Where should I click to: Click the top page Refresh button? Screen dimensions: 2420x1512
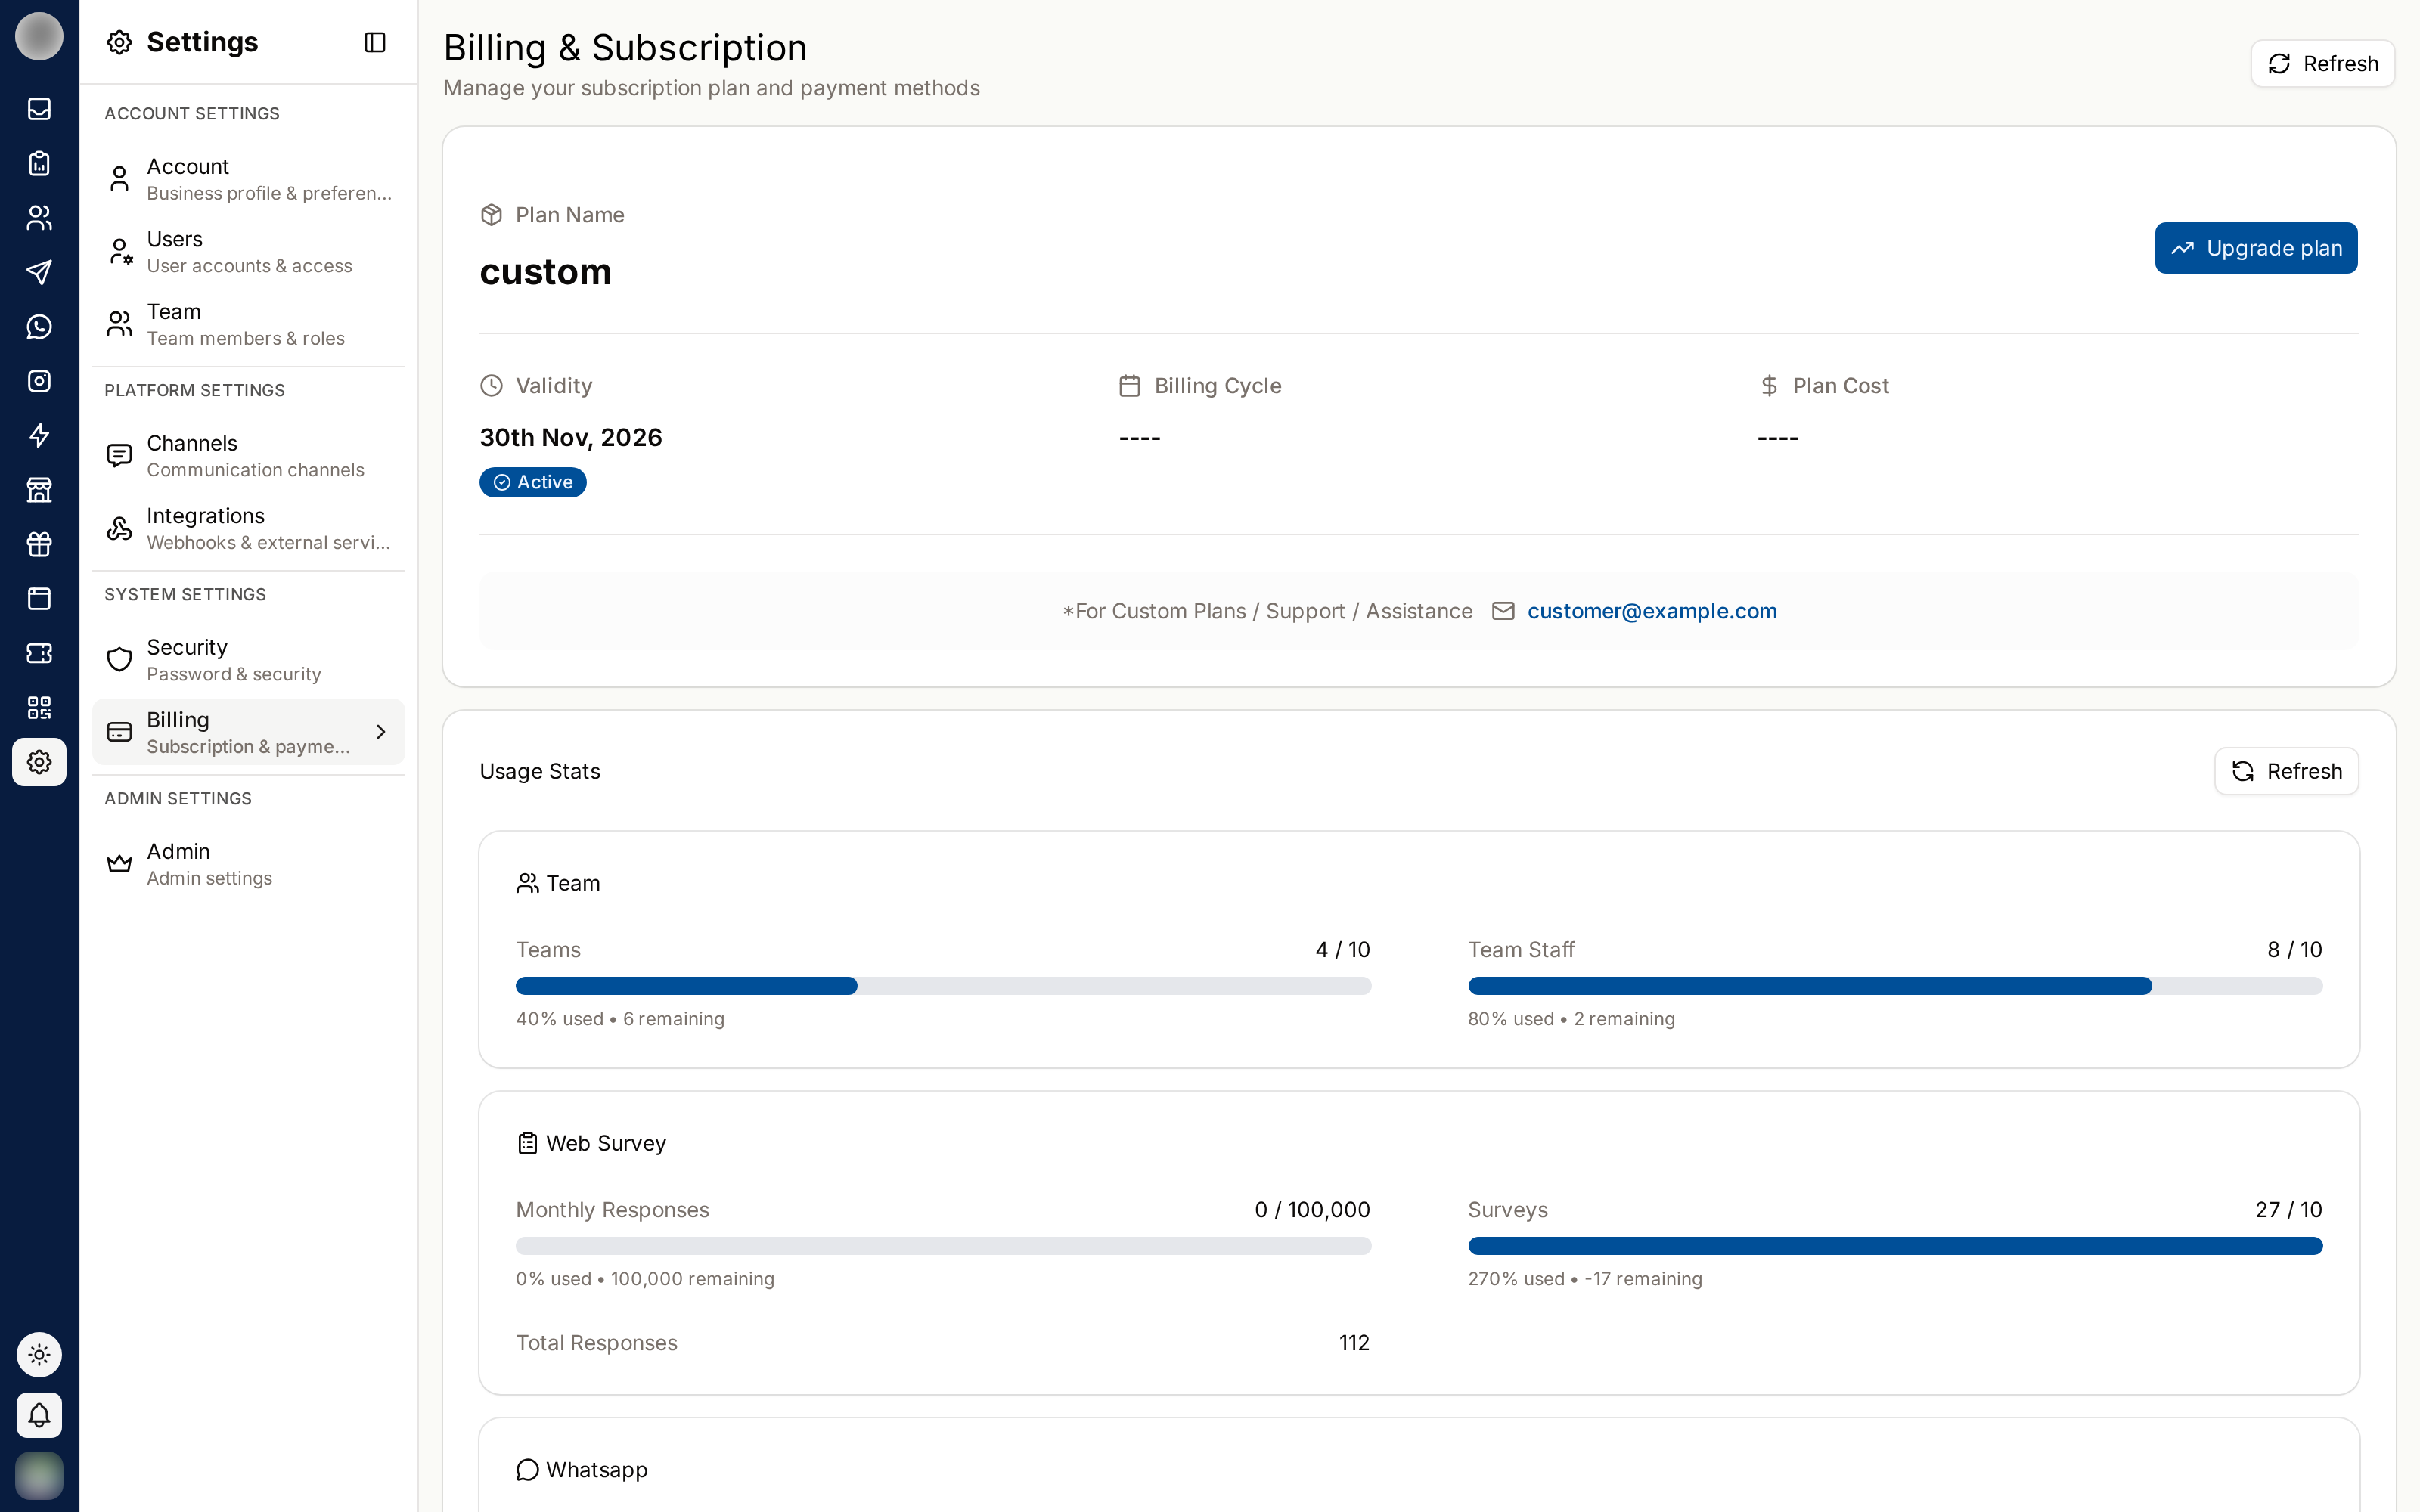(x=2322, y=64)
